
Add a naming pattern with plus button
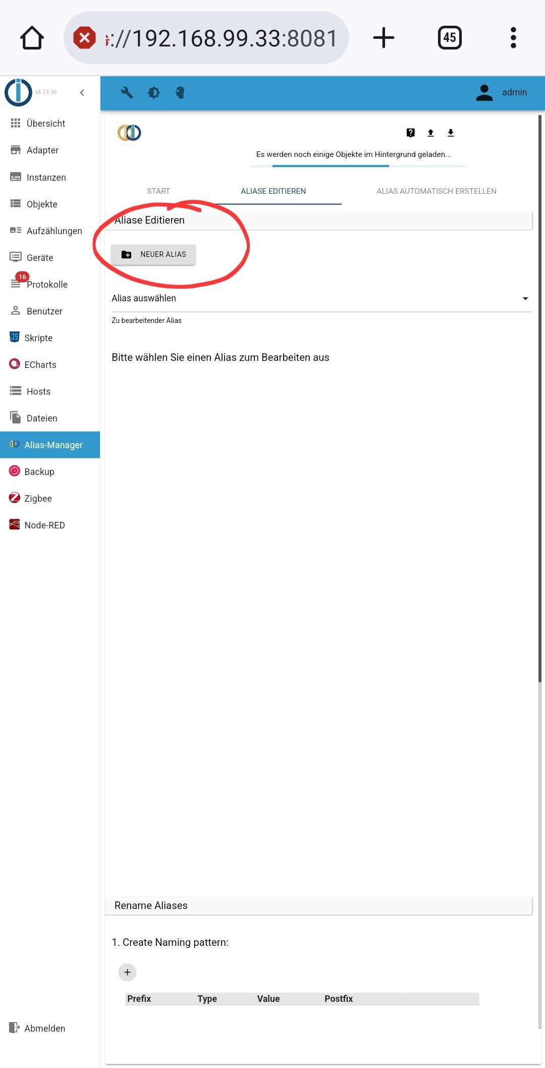[x=127, y=972]
